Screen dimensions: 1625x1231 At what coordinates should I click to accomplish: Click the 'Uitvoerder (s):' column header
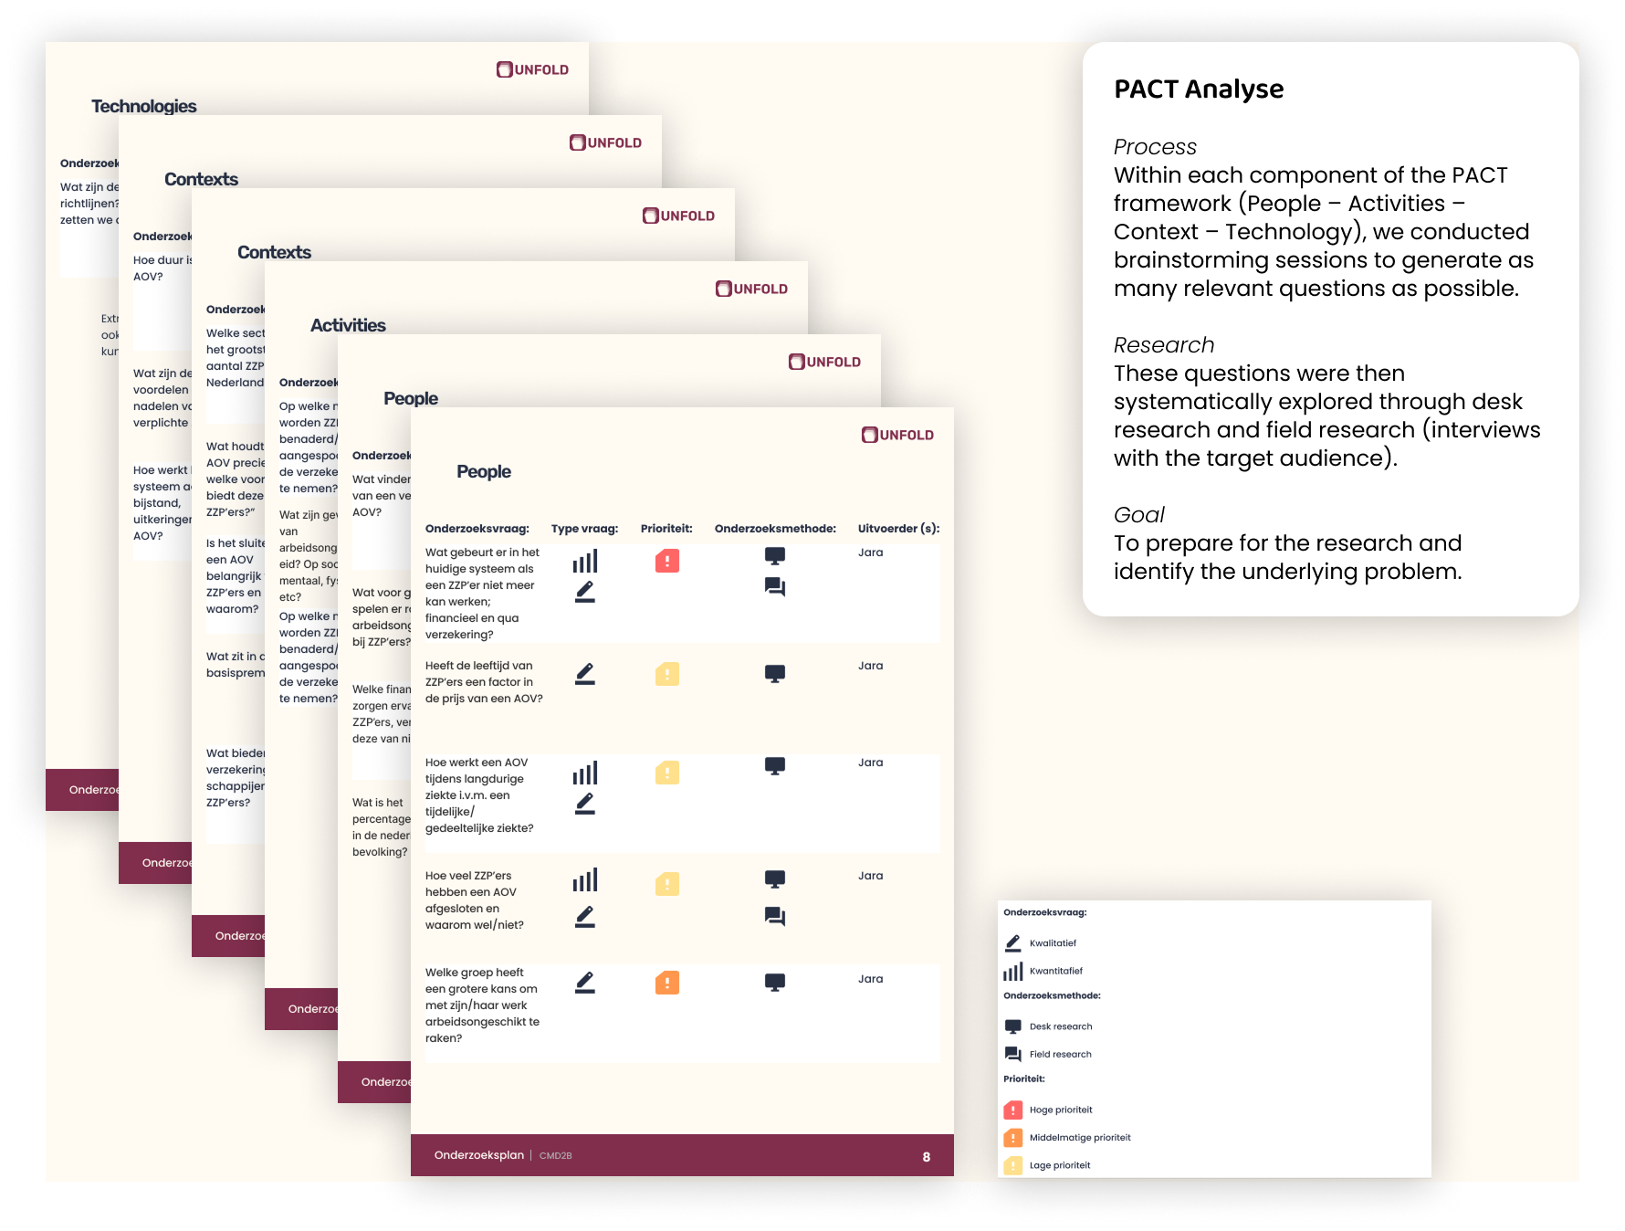coord(899,528)
